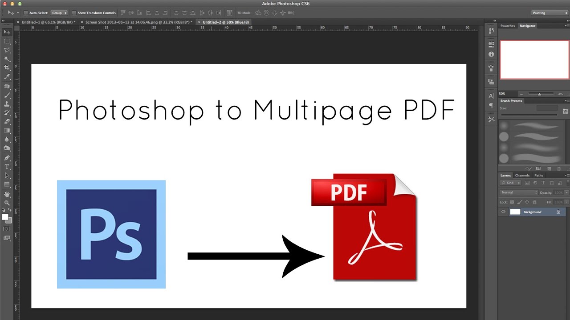Swap foreground and background colors
570x320 pixels.
coord(10,210)
